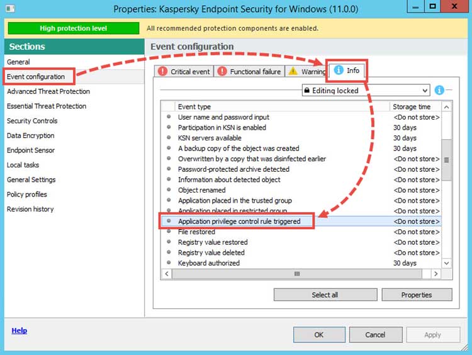Close the Properties window
This screenshot has width=472, height=355.
coord(454,6)
